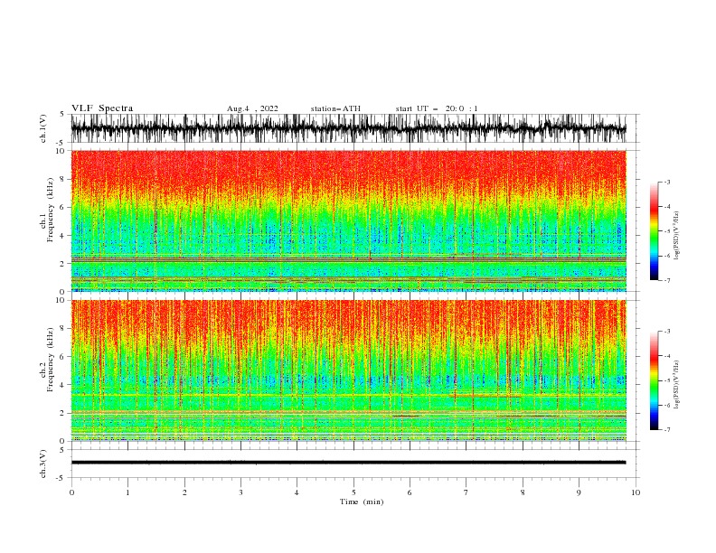Click inside the ch.1 frequency spectrogram
This screenshot has width=716, height=553.
348,220
